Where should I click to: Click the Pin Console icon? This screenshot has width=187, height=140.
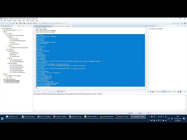[x=168, y=92]
